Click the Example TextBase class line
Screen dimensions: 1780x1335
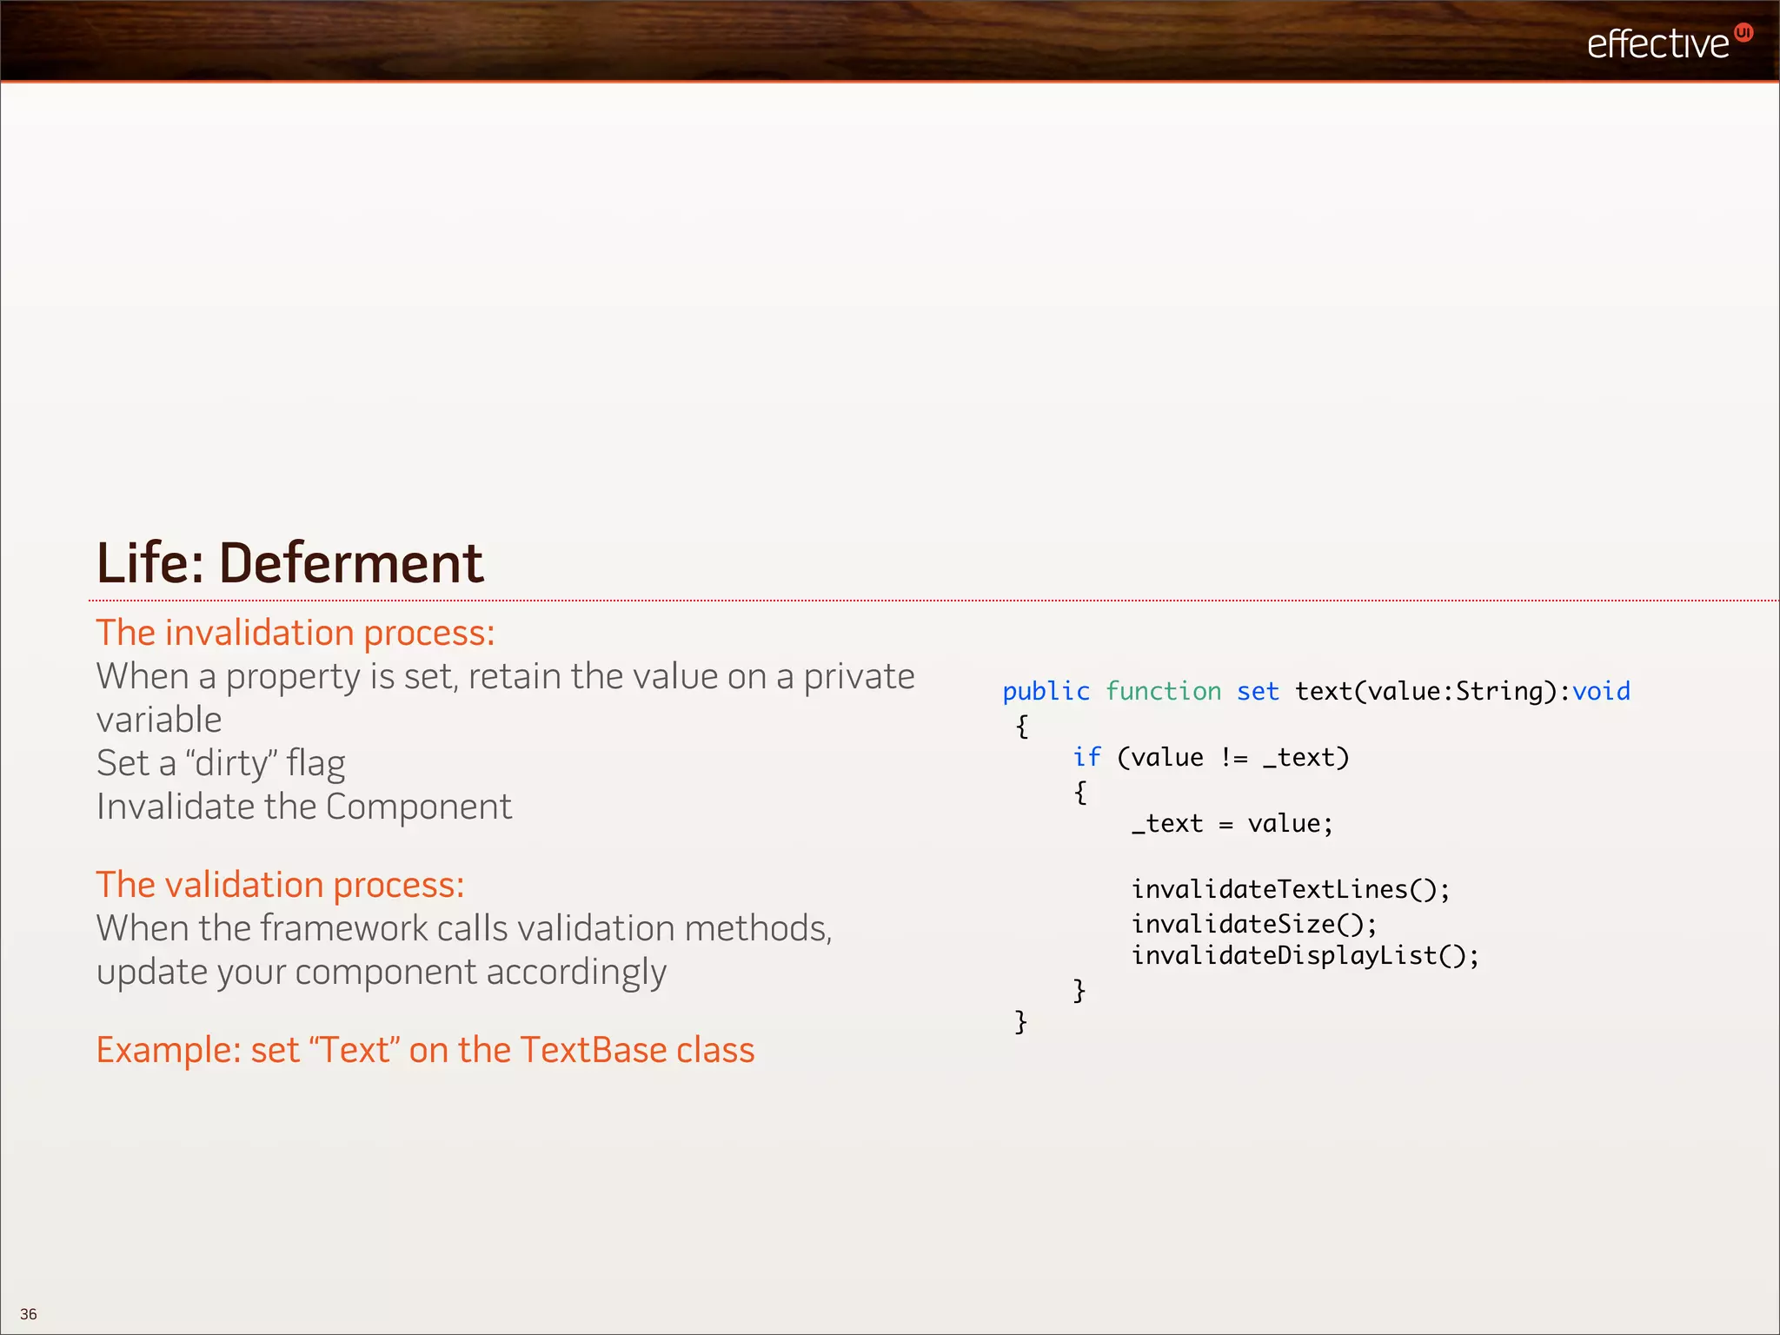coord(425,1050)
